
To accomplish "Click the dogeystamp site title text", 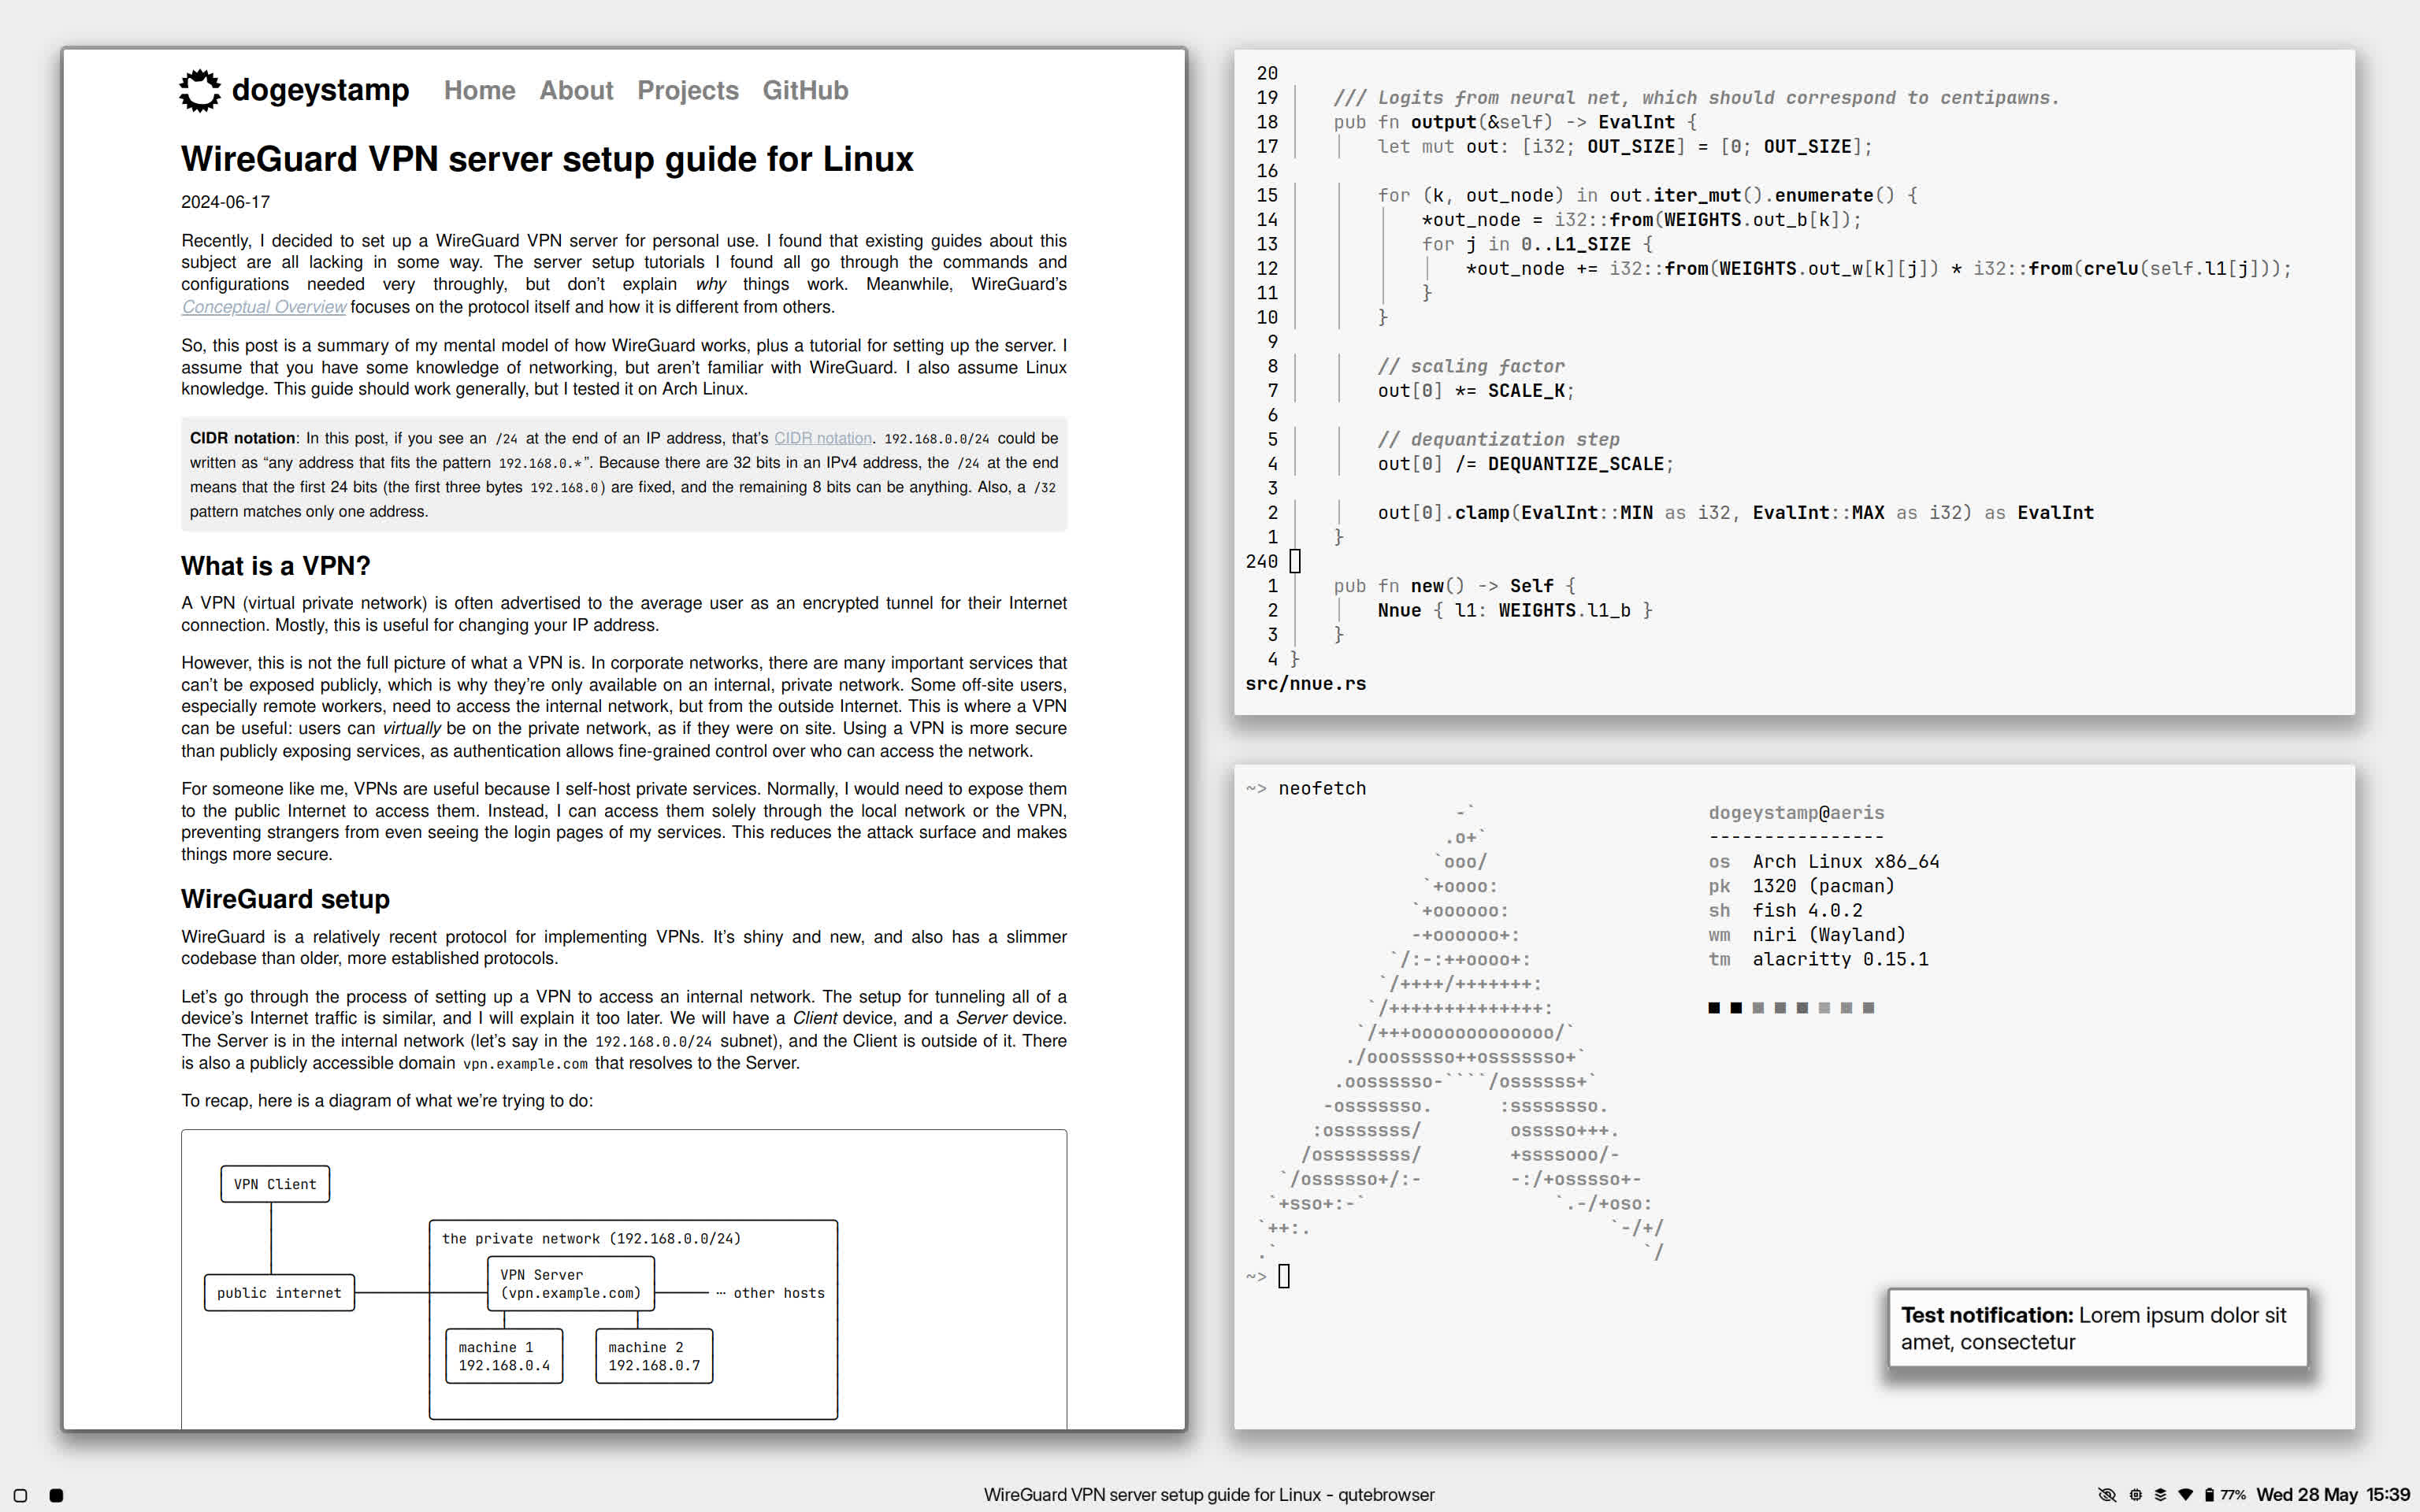I will 320,90.
